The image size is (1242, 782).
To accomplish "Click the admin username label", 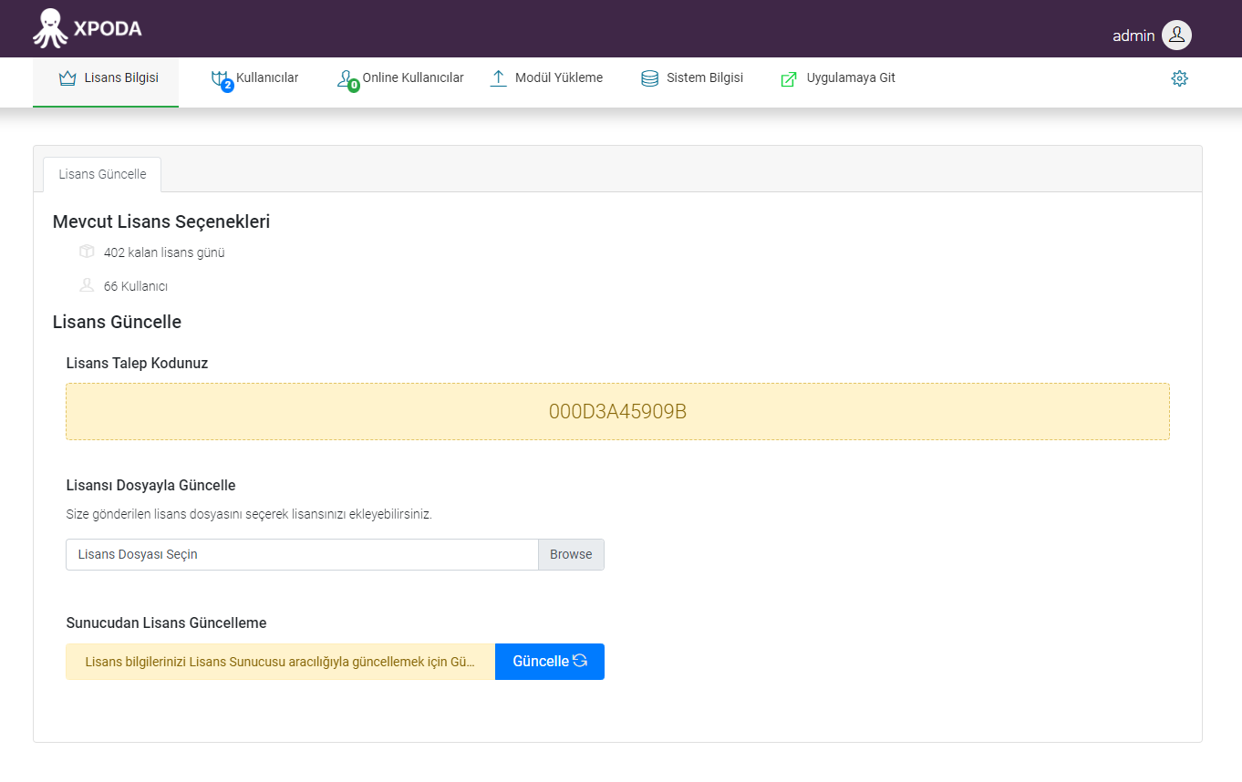I will [1133, 36].
